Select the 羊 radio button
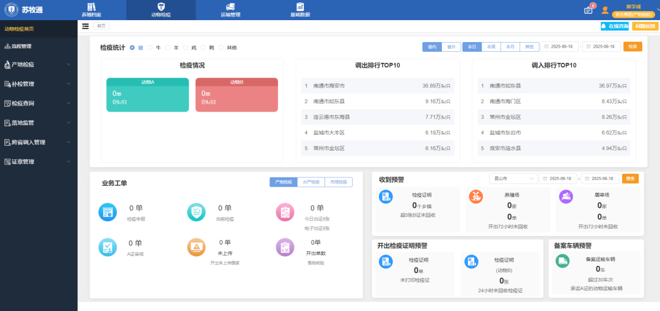The image size is (660, 311). tap(167, 48)
